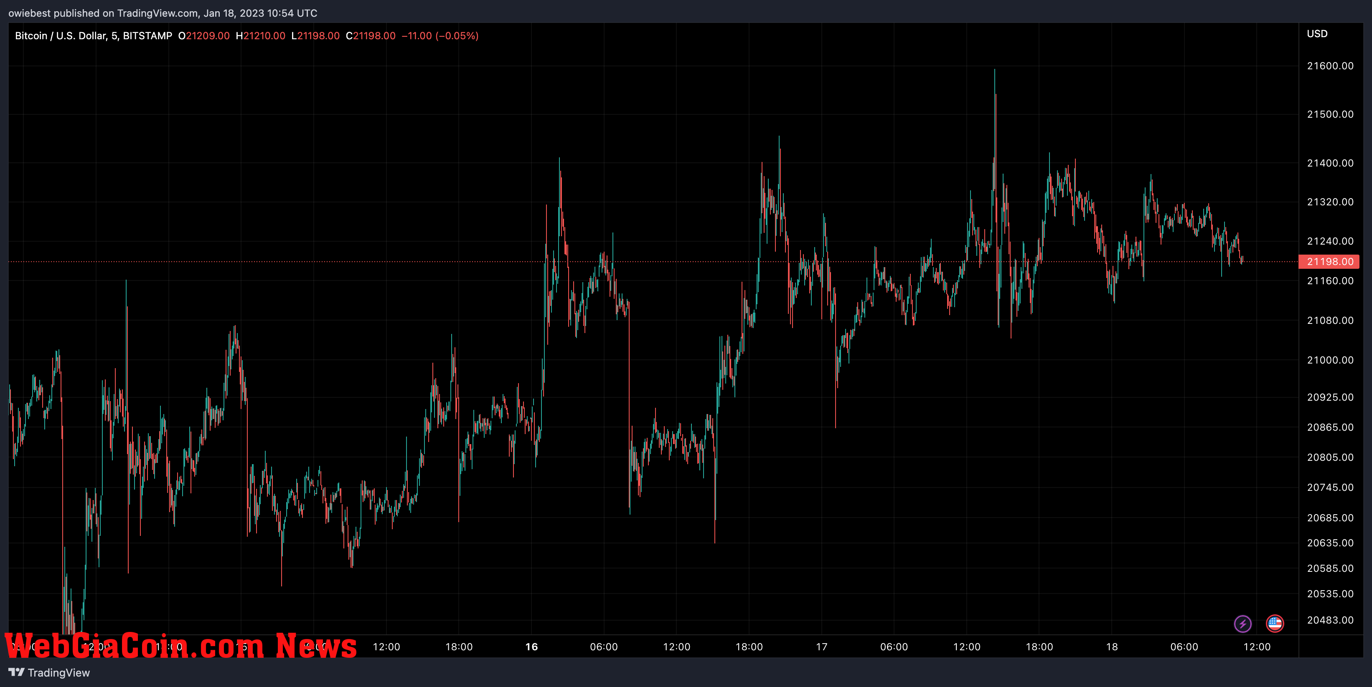Click the open value O21209.00
Viewport: 1372px width, 687px height.
[204, 35]
